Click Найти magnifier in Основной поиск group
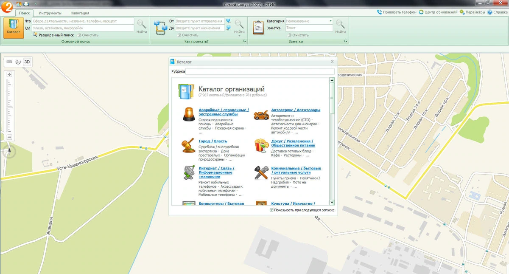Screen dimensions: 509x274 142,26
